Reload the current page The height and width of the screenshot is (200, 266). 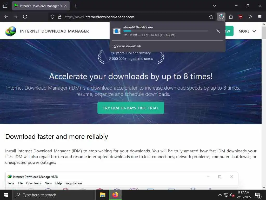click(x=25, y=17)
